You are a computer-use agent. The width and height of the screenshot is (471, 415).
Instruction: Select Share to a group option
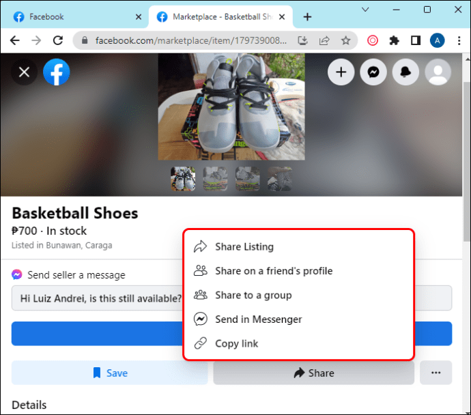(253, 295)
